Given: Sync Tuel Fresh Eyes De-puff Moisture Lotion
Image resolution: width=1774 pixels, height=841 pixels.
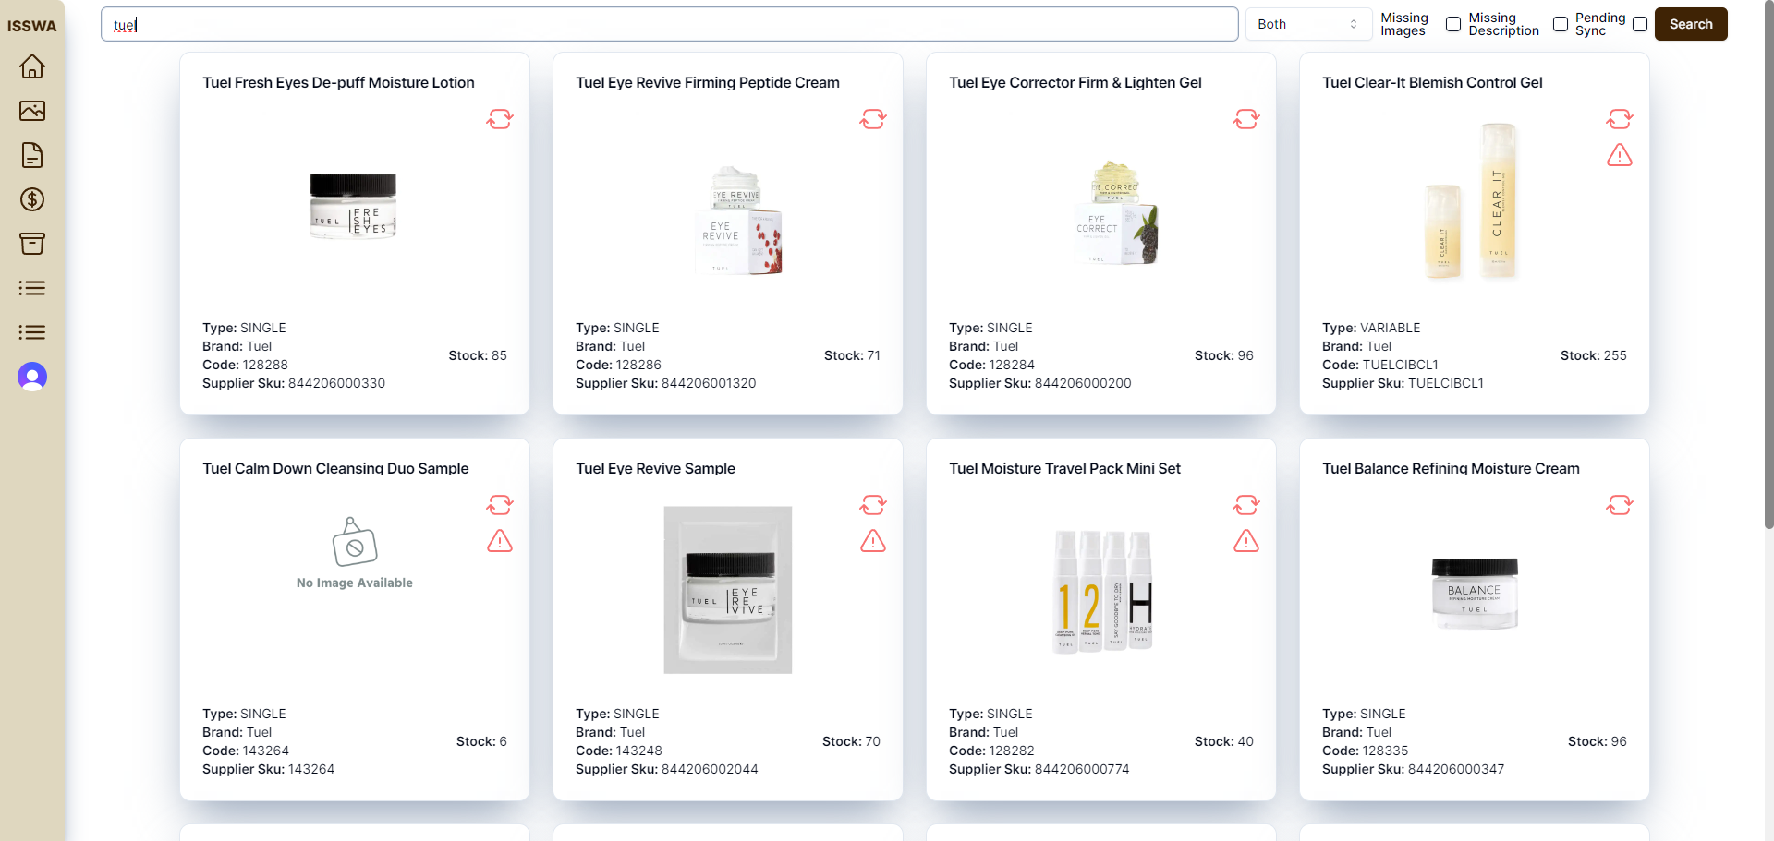Looking at the screenshot, I should (500, 119).
